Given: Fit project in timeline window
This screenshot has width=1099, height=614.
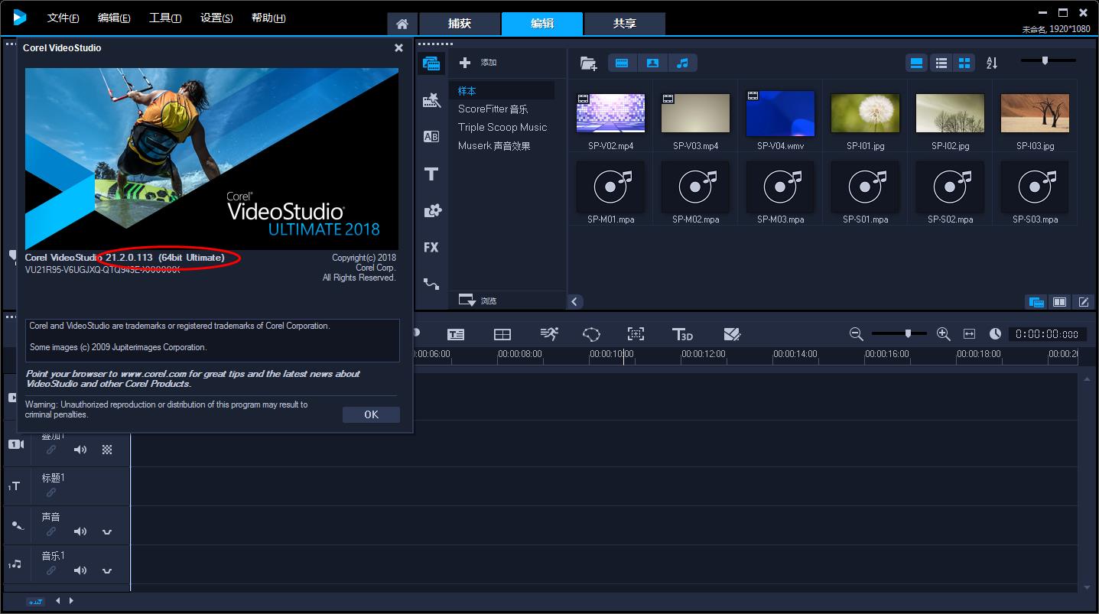Looking at the screenshot, I should pyautogui.click(x=969, y=334).
